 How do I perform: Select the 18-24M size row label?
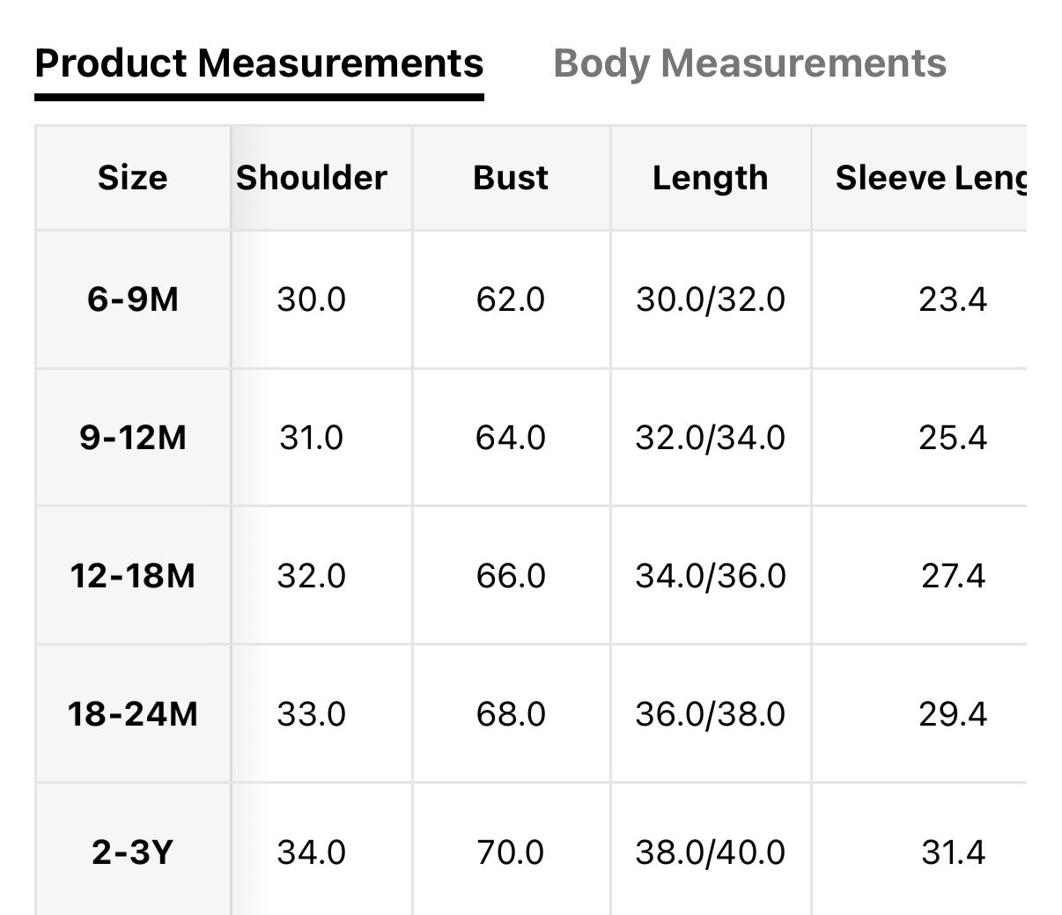[132, 713]
